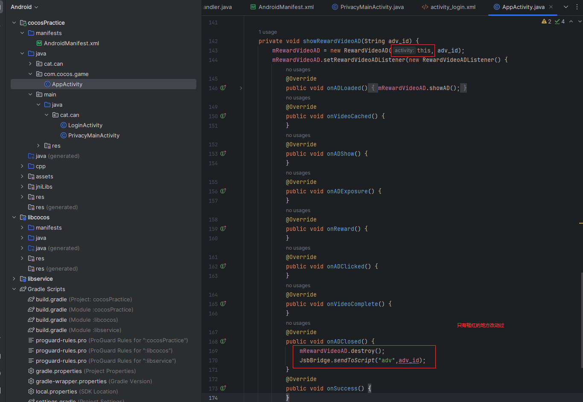Image resolution: width=583 pixels, height=402 pixels.
Task: Click the implements gutter icon beside onADLoaded
Action: (x=223, y=88)
